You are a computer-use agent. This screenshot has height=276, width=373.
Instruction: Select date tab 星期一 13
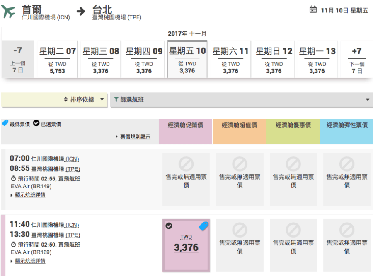(x=317, y=59)
